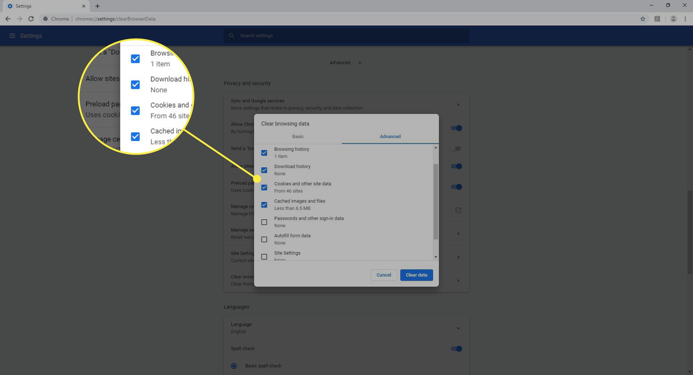Cancel the Clear browsing data dialog
The image size is (693, 375).
point(384,275)
